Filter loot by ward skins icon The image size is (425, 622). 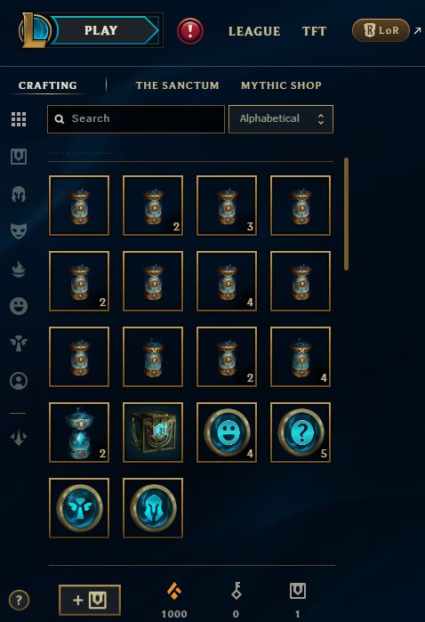point(19,343)
